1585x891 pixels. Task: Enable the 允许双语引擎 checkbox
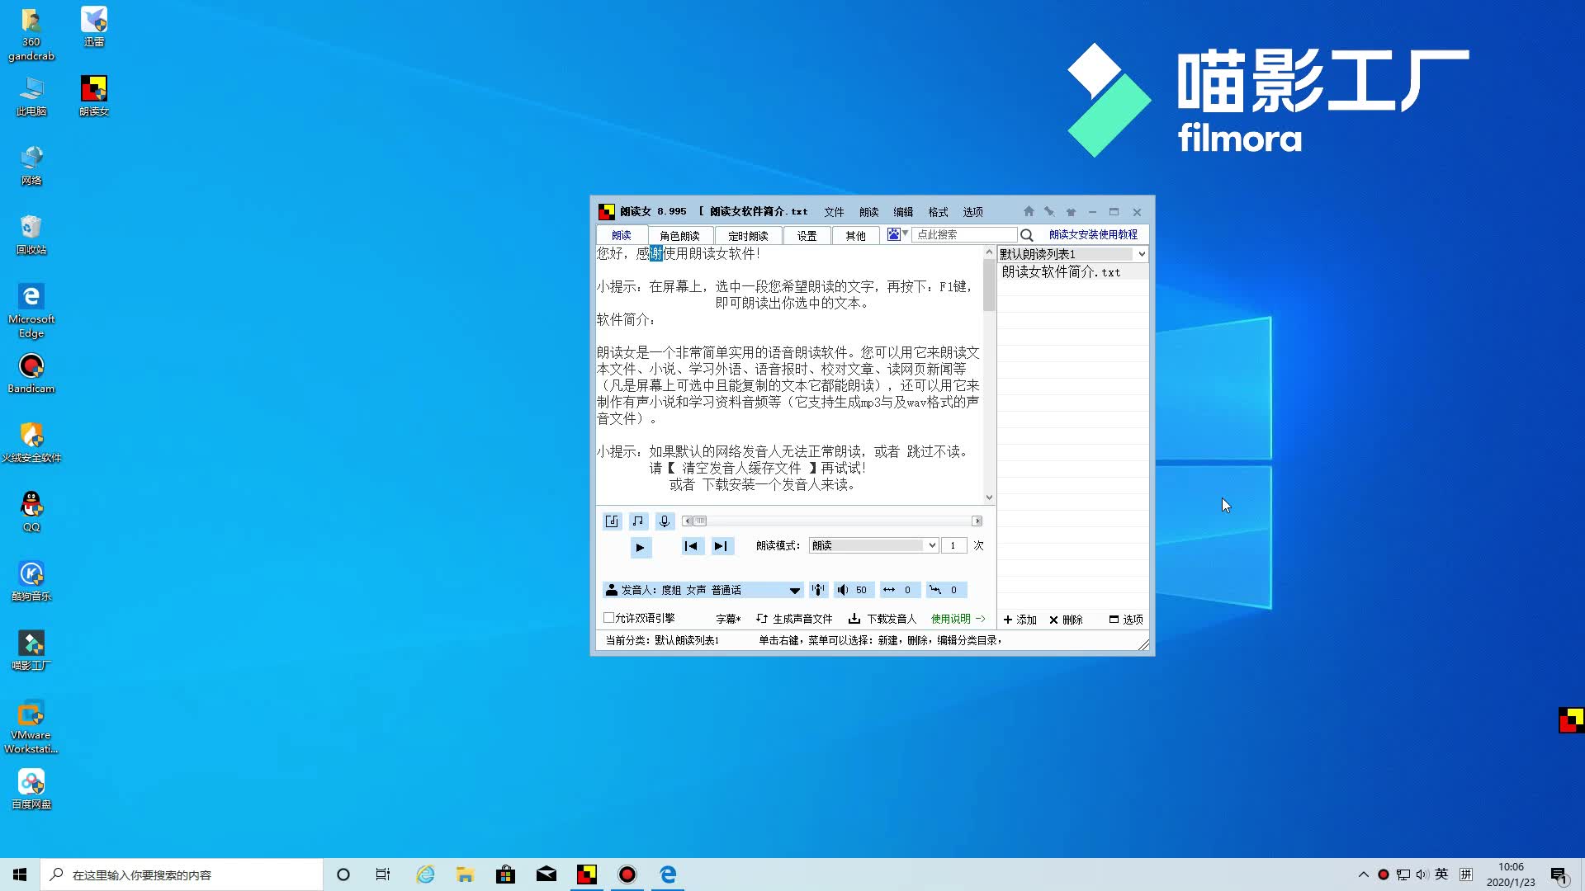pyautogui.click(x=608, y=618)
